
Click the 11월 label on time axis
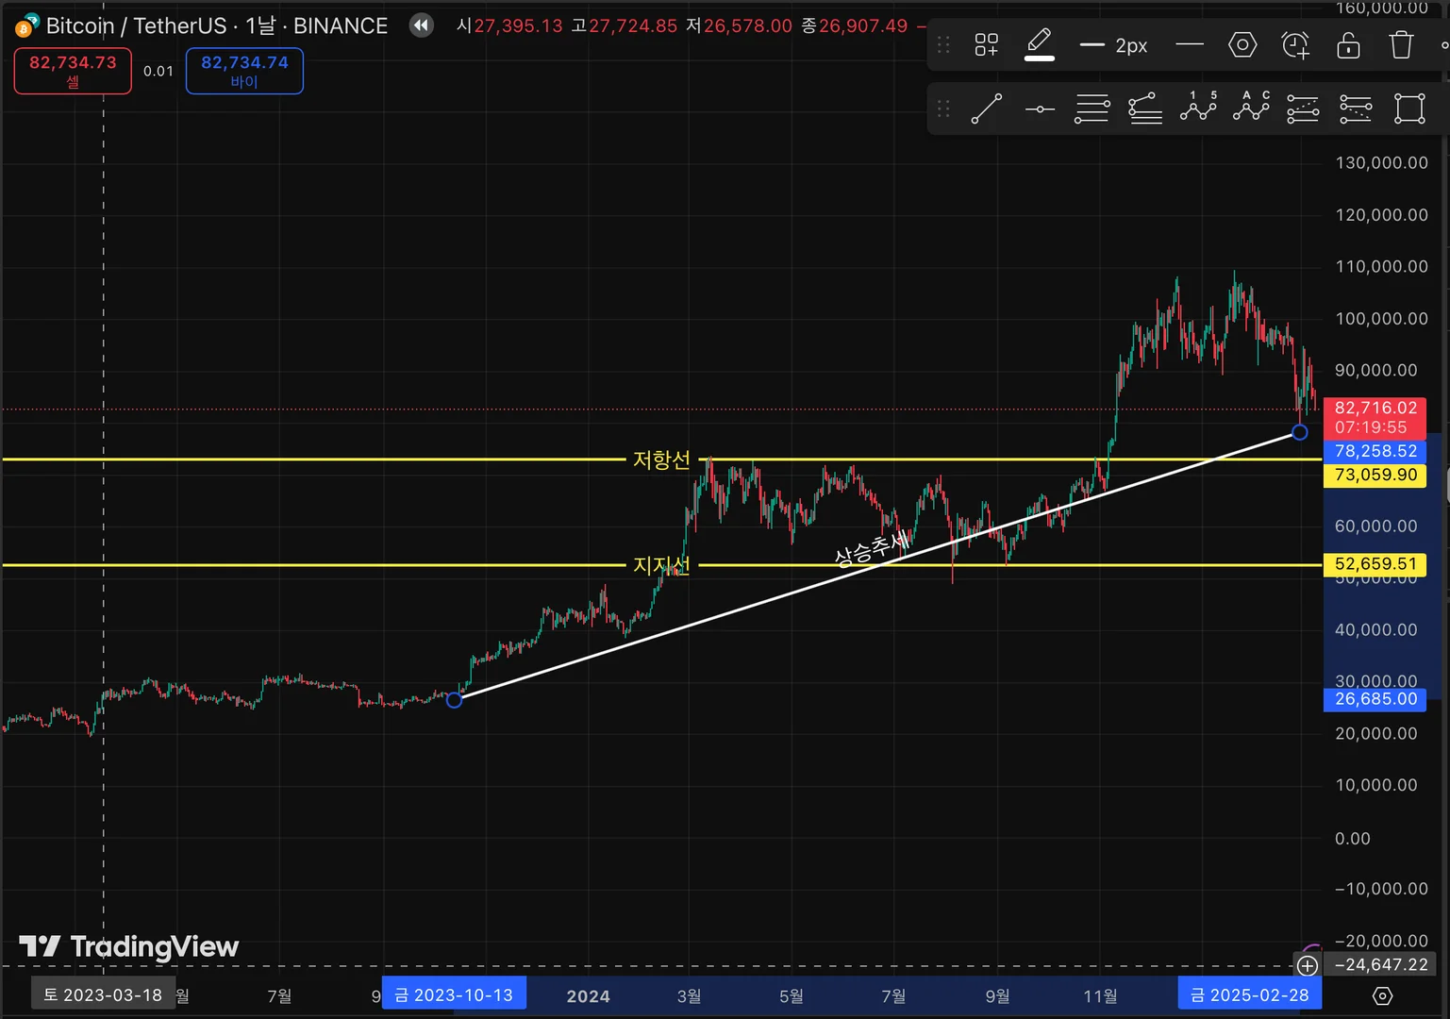1100,996
